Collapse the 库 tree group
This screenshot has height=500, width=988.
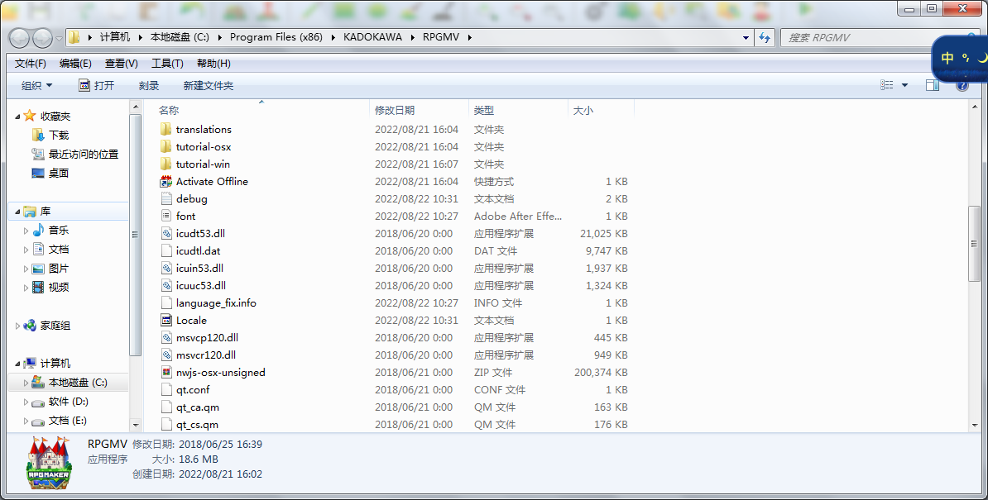tap(17, 212)
